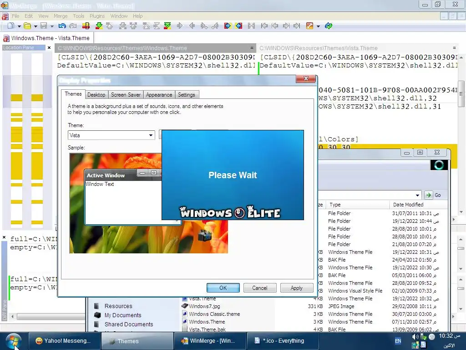Click the volume speaker icon in system tray
Image resolution: width=466 pixels, height=350 pixels.
(x=415, y=337)
